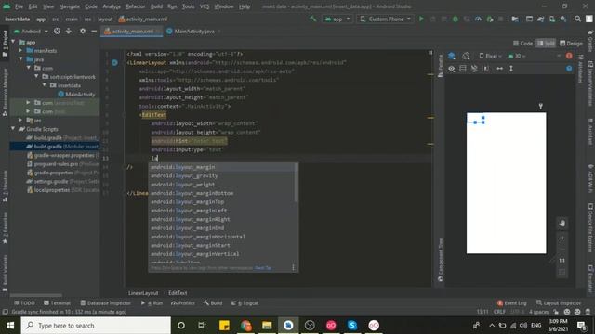Click the scroll-from-source target icon in project panel
Image resolution: width=595 pixels, height=334 pixels.
[57, 32]
